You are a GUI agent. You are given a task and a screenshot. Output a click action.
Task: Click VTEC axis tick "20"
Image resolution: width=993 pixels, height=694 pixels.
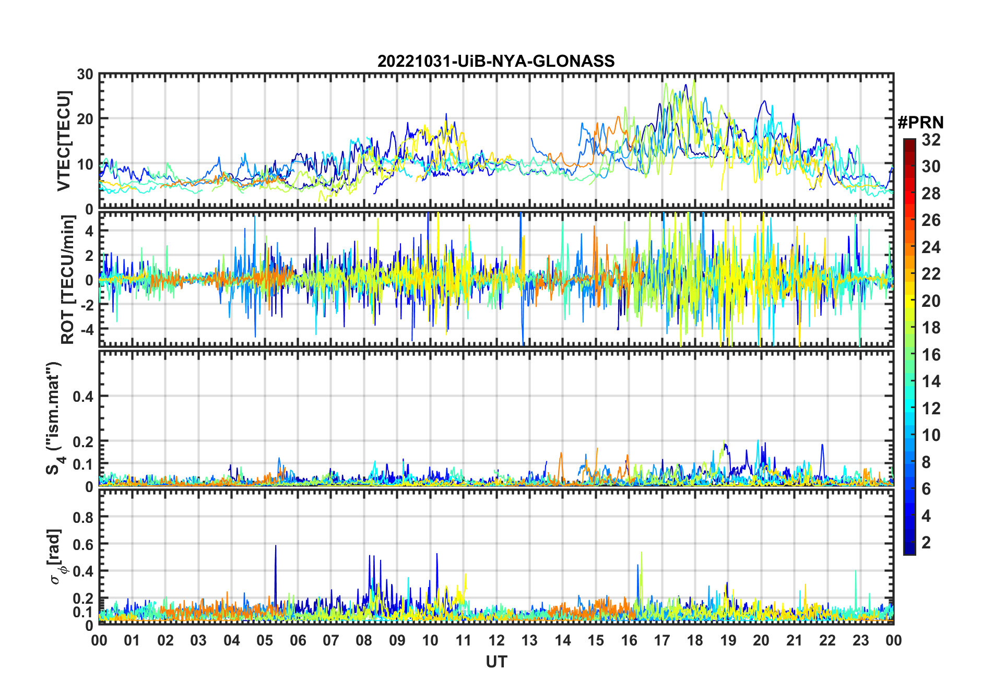tap(85, 119)
